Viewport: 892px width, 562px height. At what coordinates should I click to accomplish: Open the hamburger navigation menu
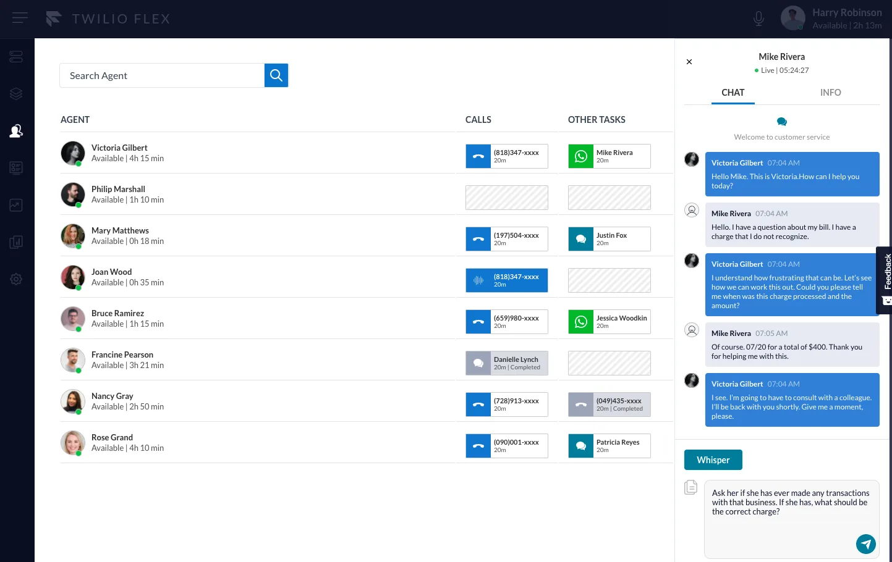(x=20, y=18)
